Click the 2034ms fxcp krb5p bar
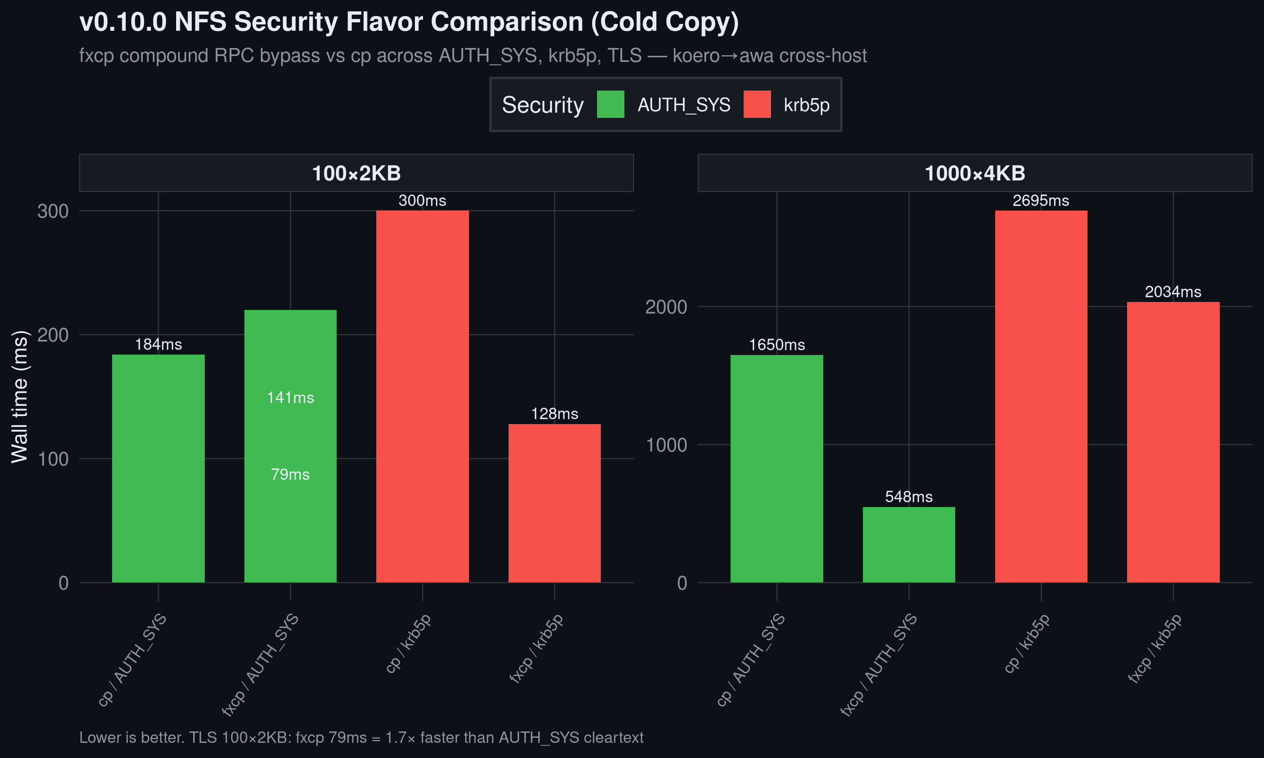Screen dimensions: 1264x758 (x=1173, y=442)
